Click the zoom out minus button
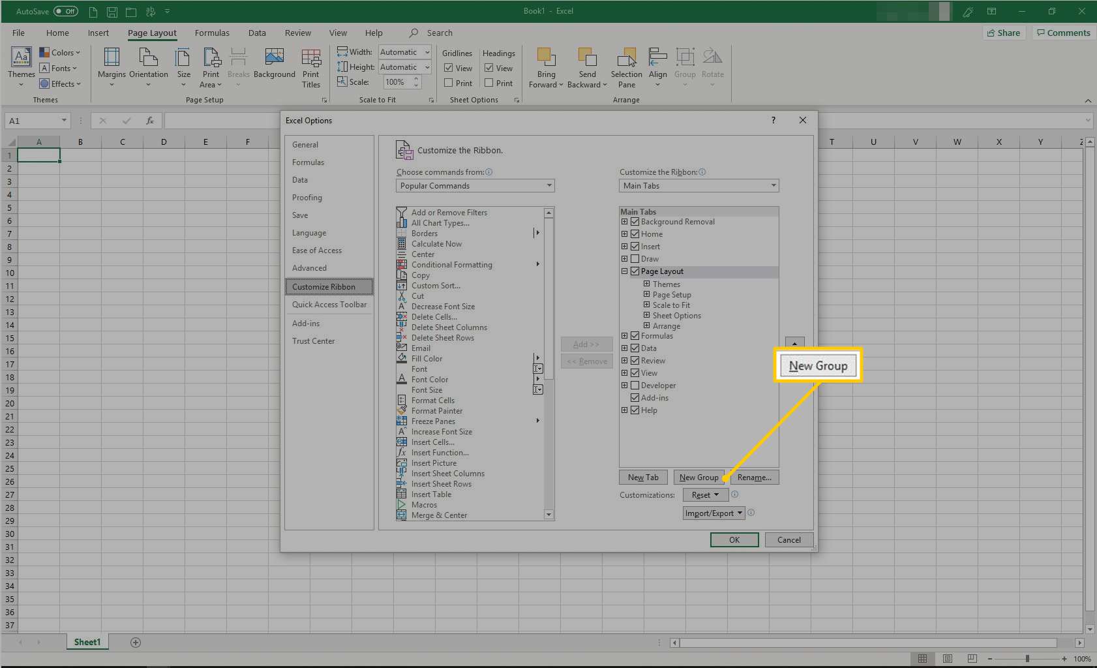The height and width of the screenshot is (668, 1097). point(990,659)
